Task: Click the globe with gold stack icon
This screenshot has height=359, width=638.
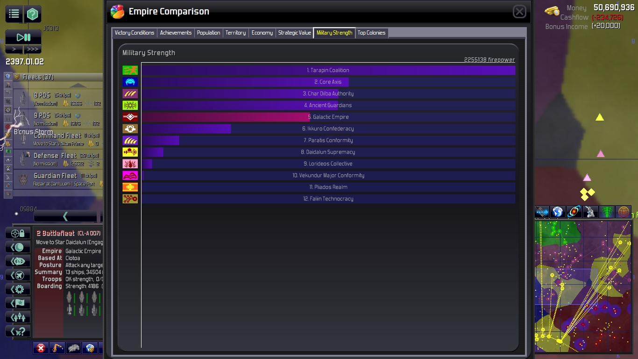Action: point(90,348)
